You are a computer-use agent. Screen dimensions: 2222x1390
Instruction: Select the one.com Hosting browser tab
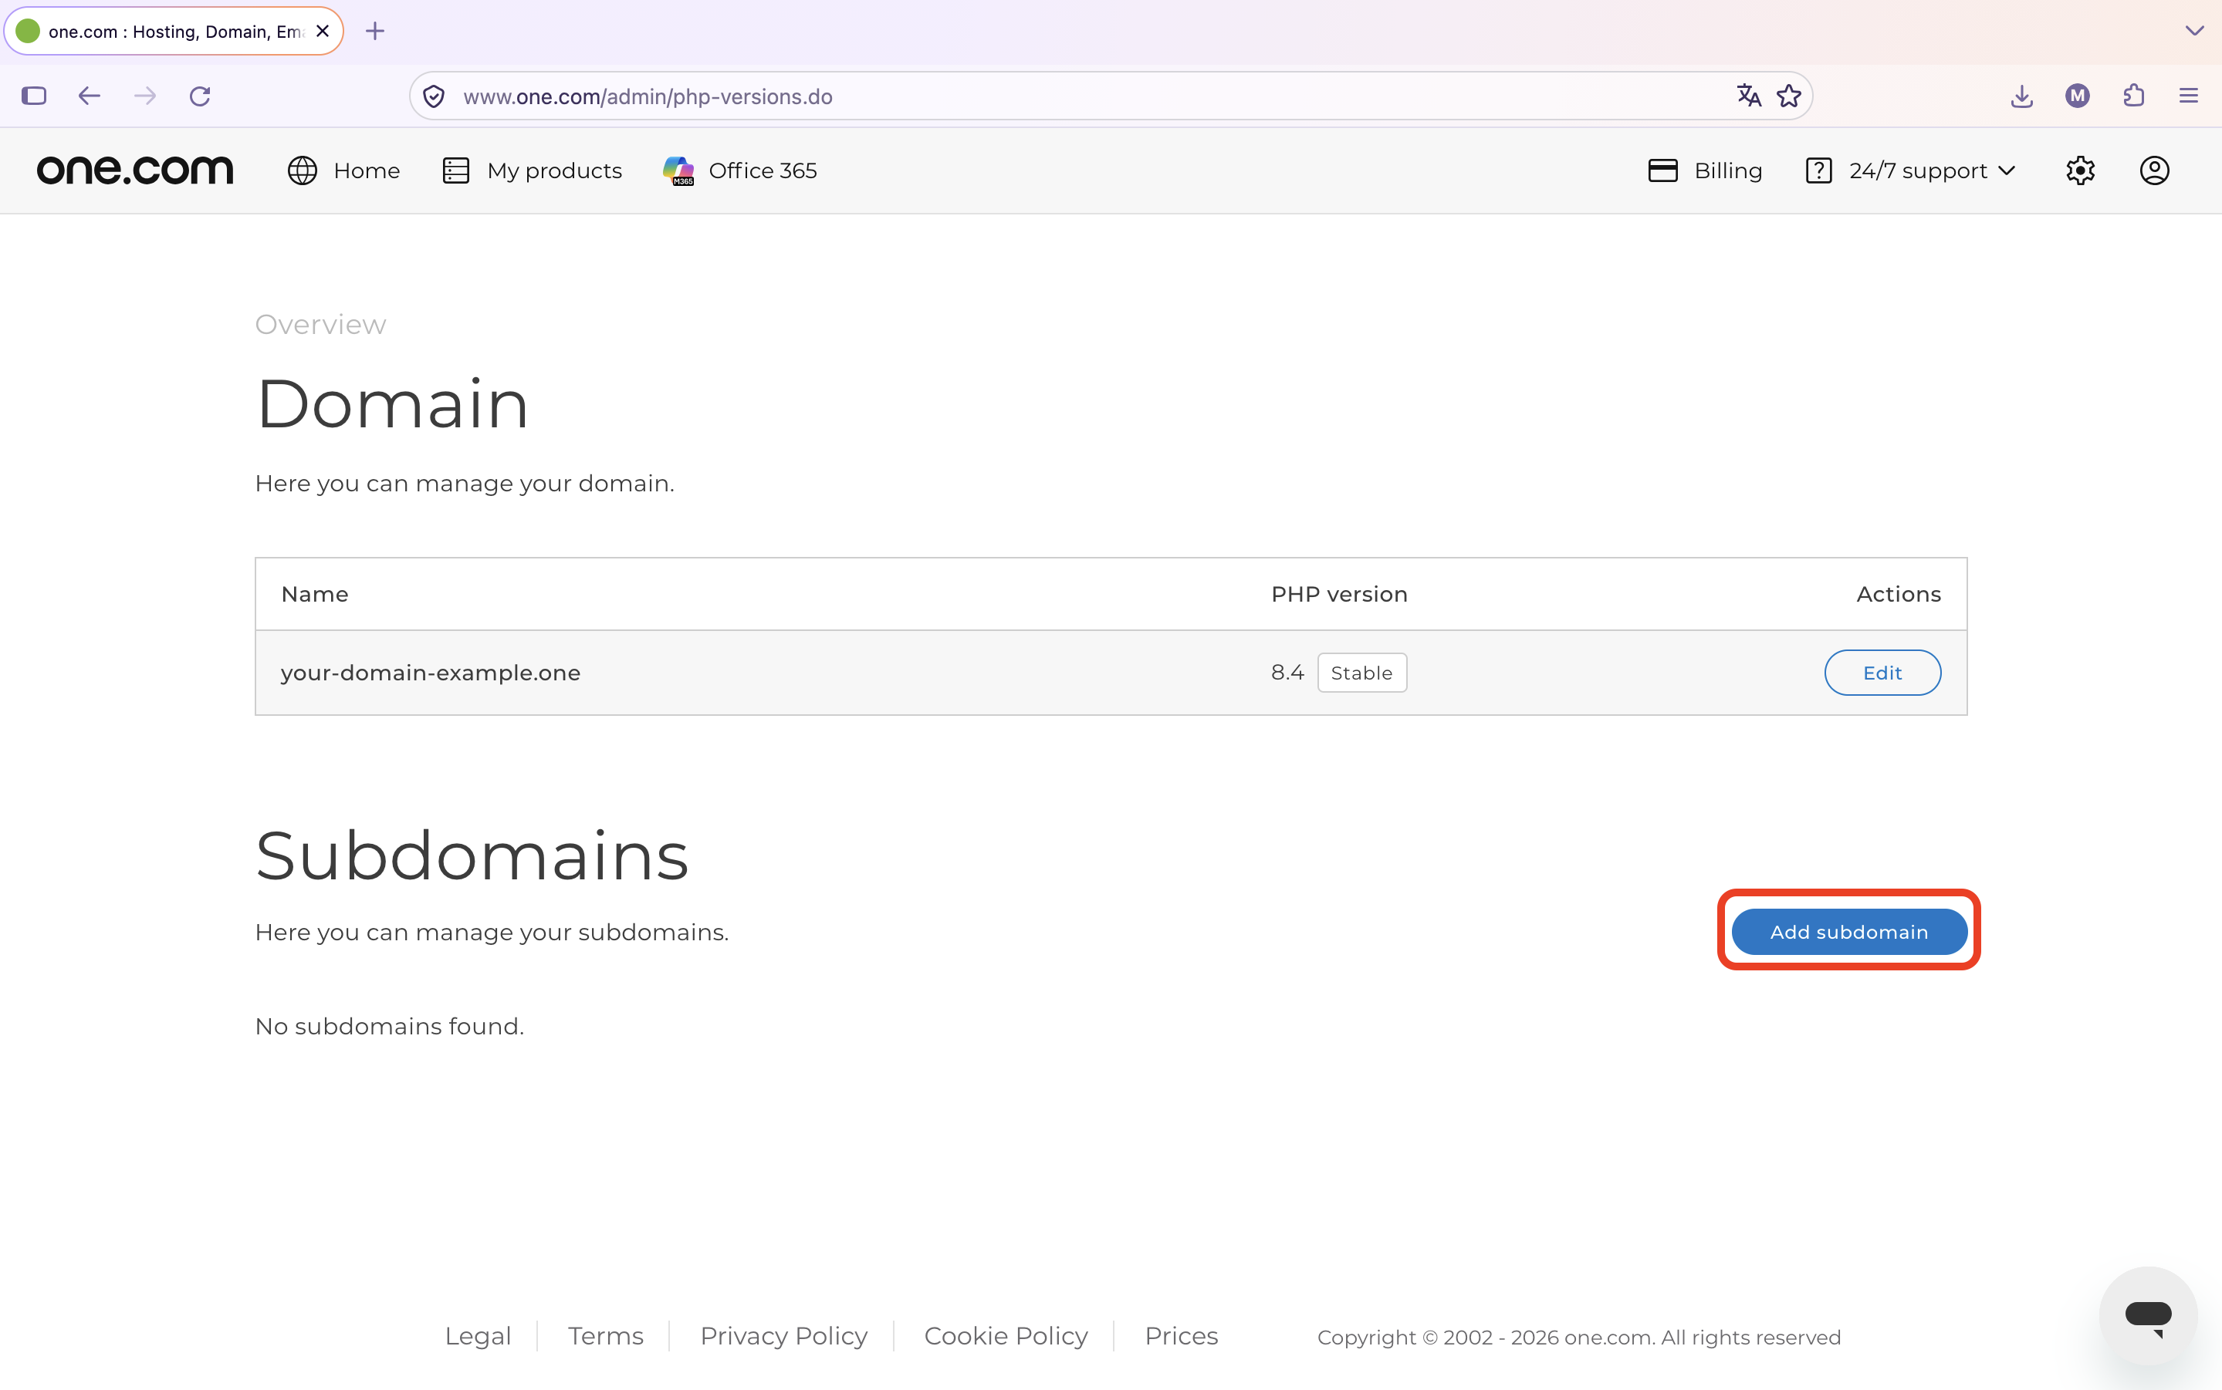pyautogui.click(x=174, y=32)
